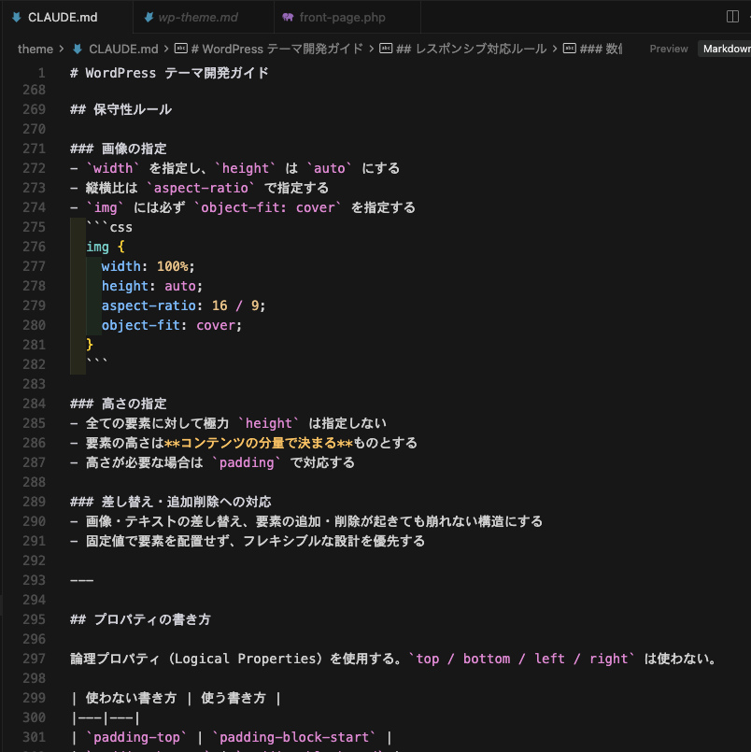Click the width: 100%; declaration
Image resolution: width=751 pixels, height=752 pixels.
click(149, 266)
